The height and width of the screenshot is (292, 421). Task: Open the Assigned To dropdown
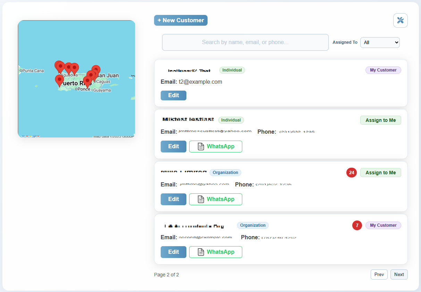click(x=380, y=42)
